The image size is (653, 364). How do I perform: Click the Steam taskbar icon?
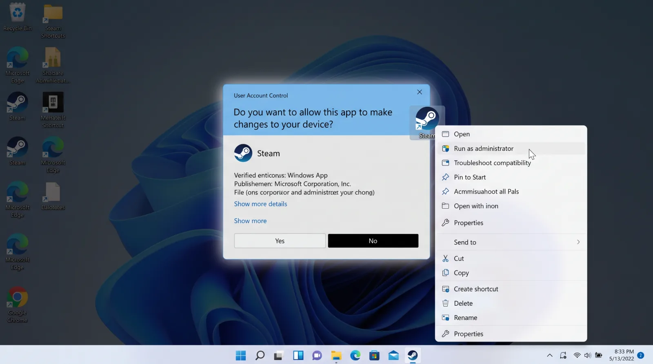pos(413,355)
